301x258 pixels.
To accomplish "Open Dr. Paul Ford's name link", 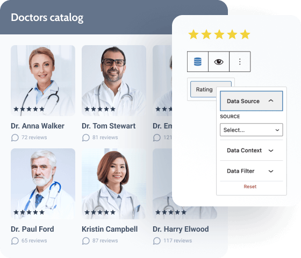I will [32, 229].
